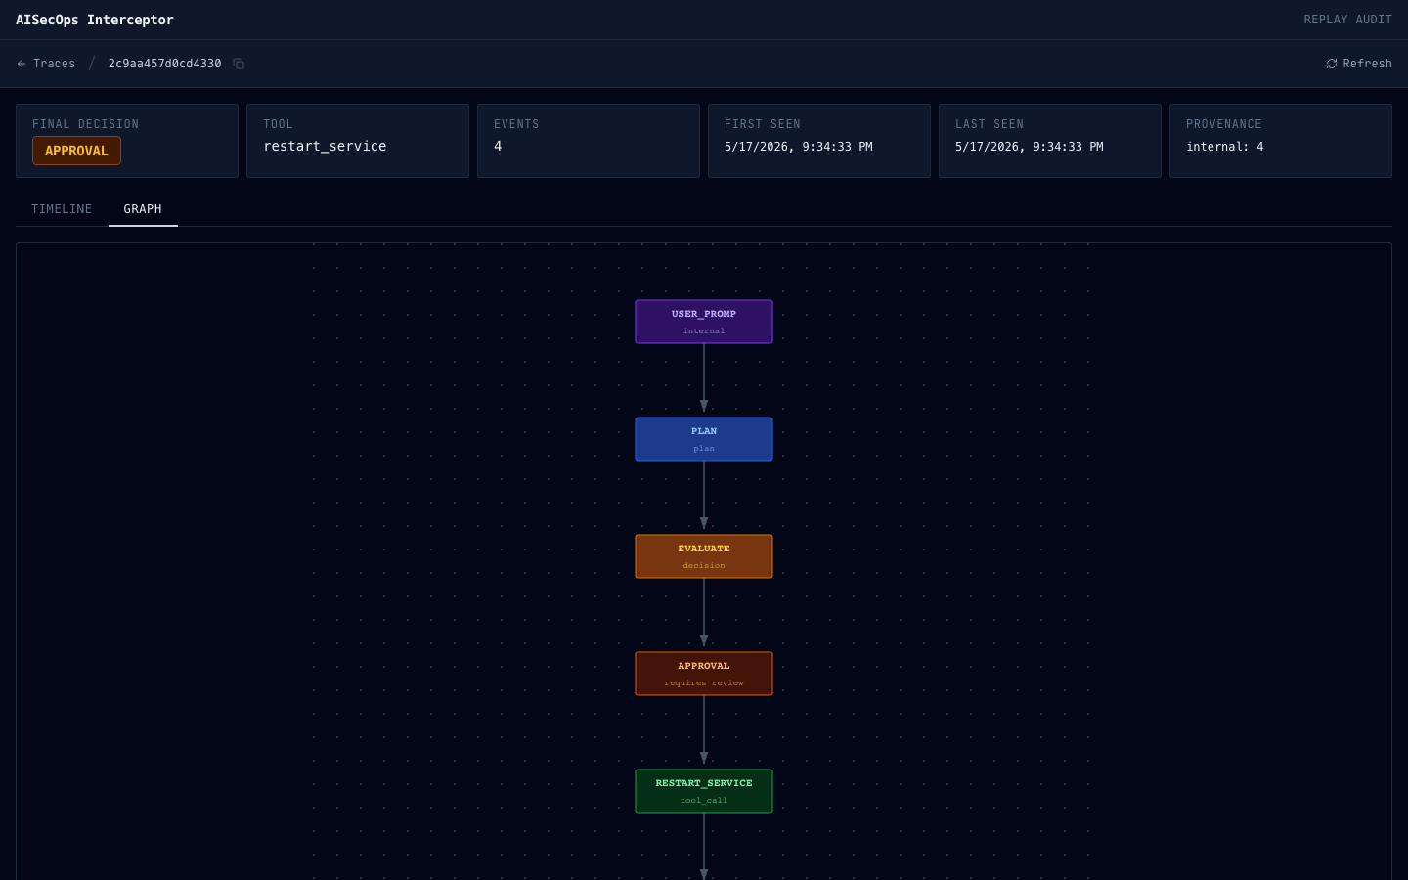The image size is (1408, 880).
Task: Click the back arrow next to Traces
Action: click(22, 64)
